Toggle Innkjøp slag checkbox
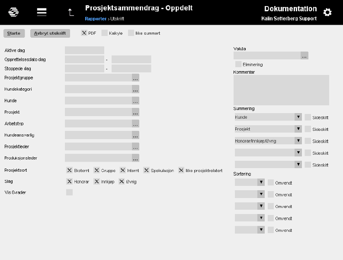The width and height of the screenshot is (343, 260). (96, 181)
